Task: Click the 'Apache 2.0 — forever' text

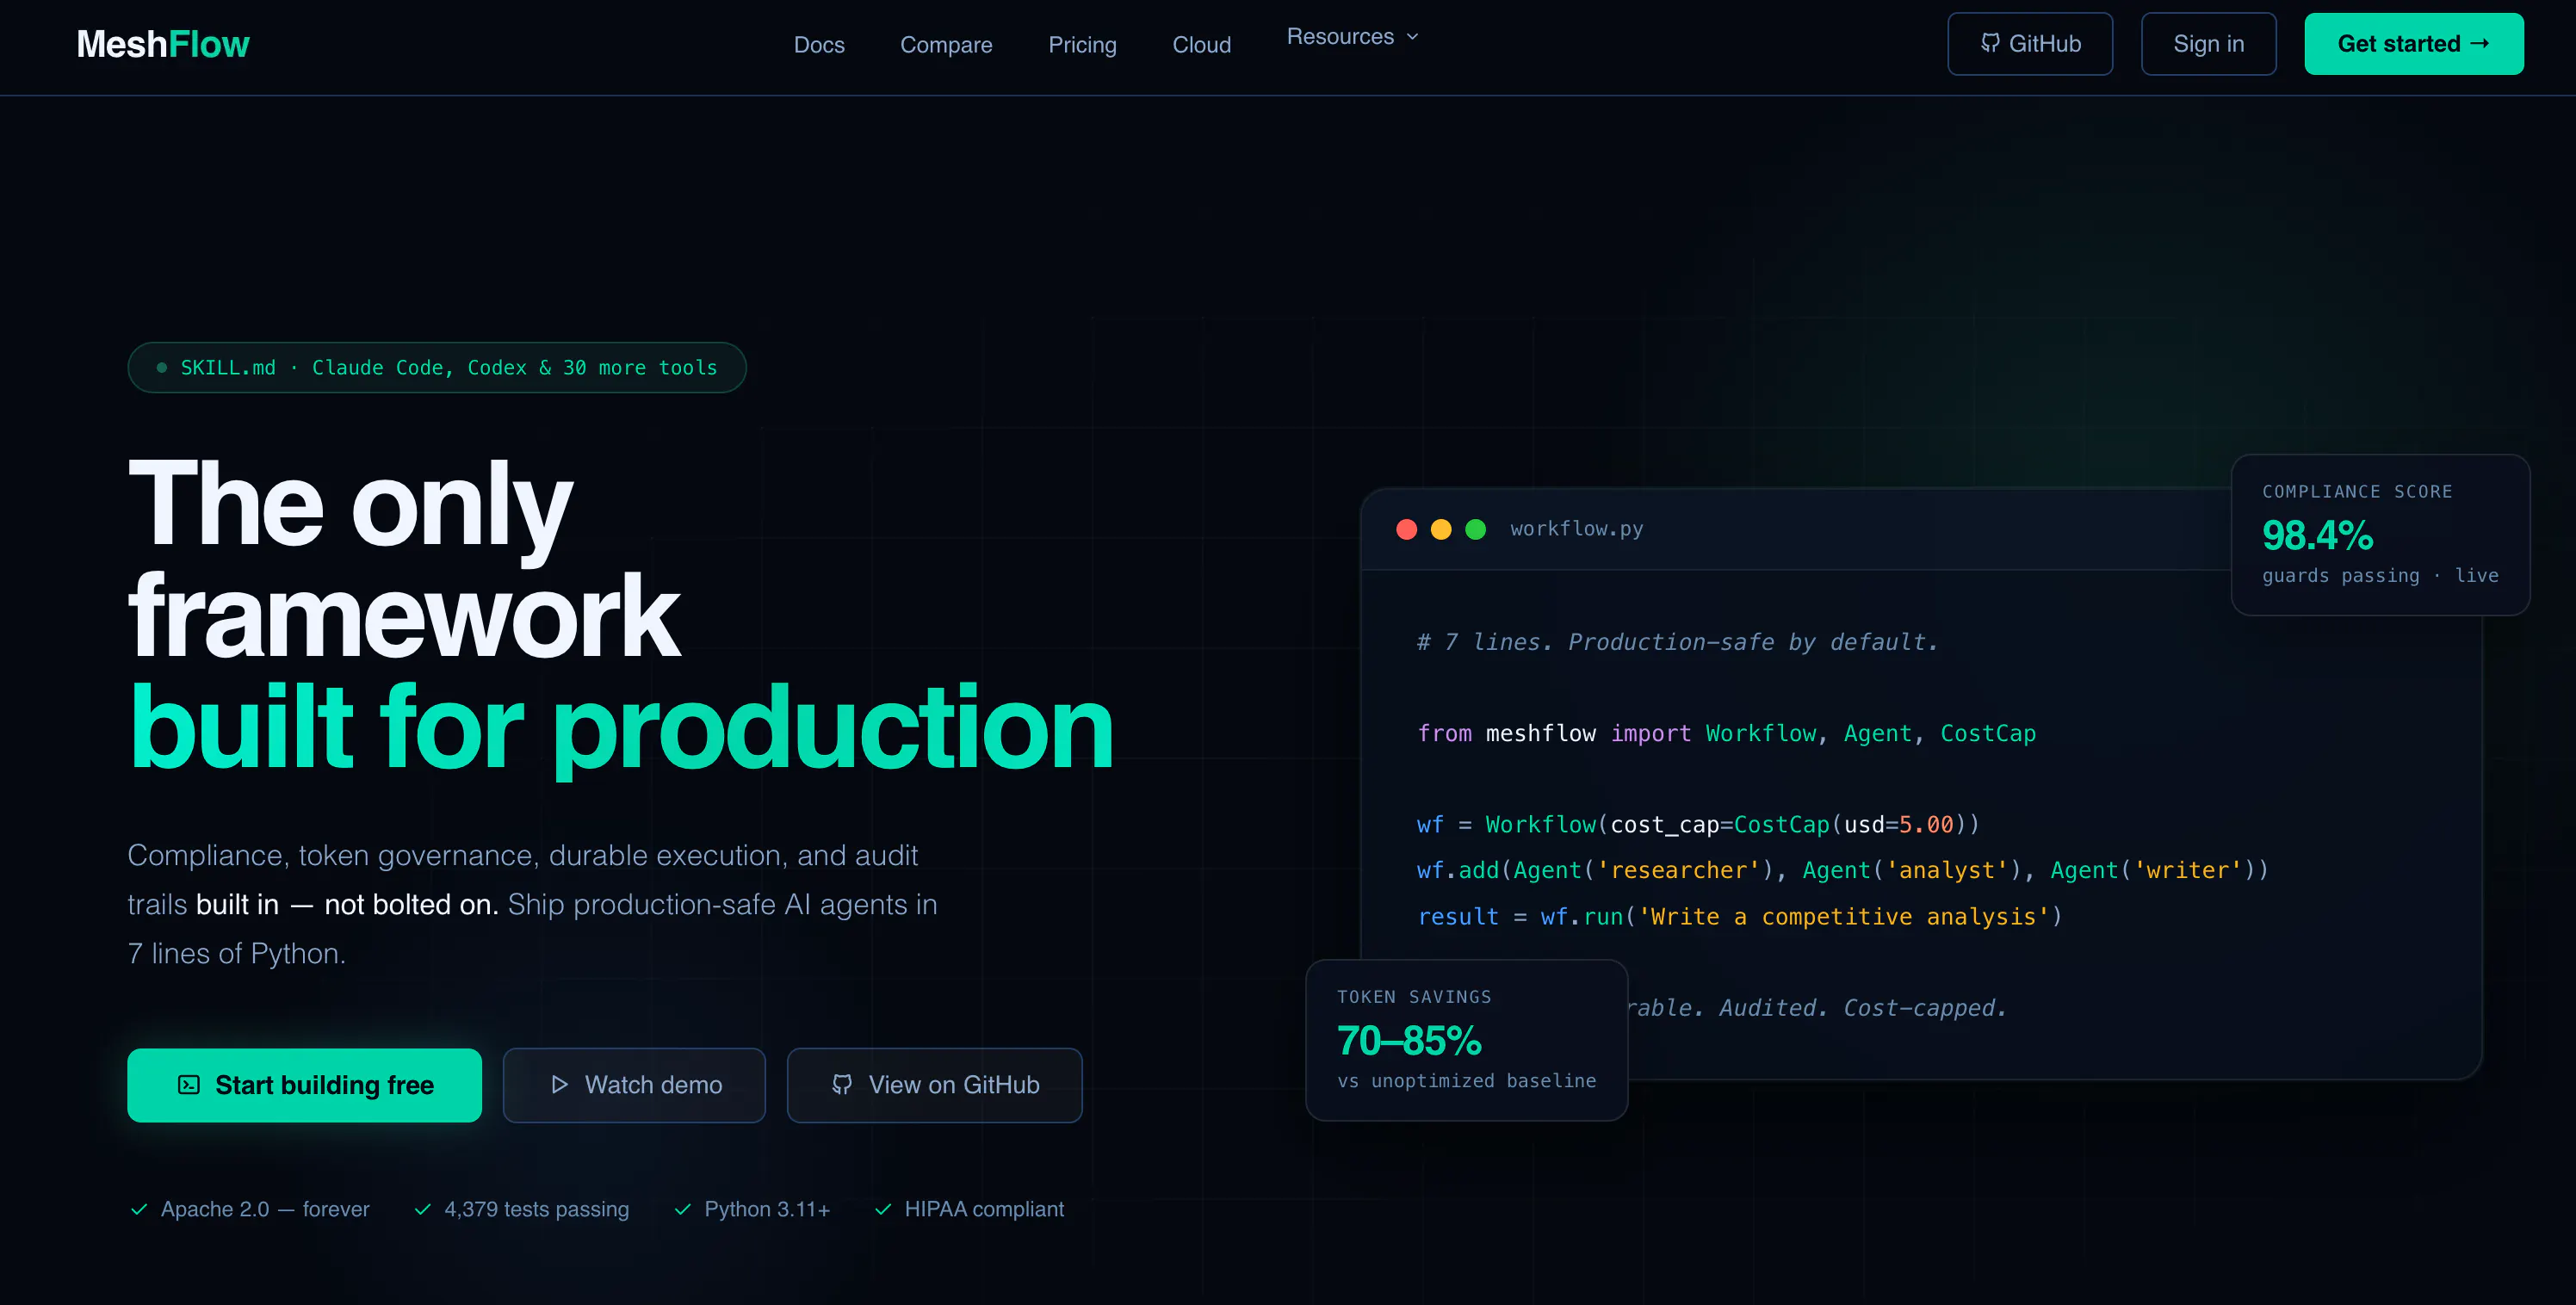Action: tap(265, 1210)
